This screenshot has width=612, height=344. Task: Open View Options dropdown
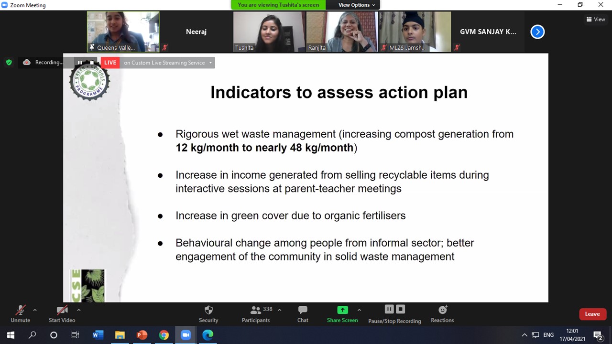357,5
